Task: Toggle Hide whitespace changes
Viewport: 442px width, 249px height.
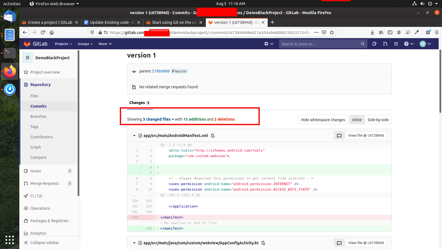Action: tap(323, 120)
